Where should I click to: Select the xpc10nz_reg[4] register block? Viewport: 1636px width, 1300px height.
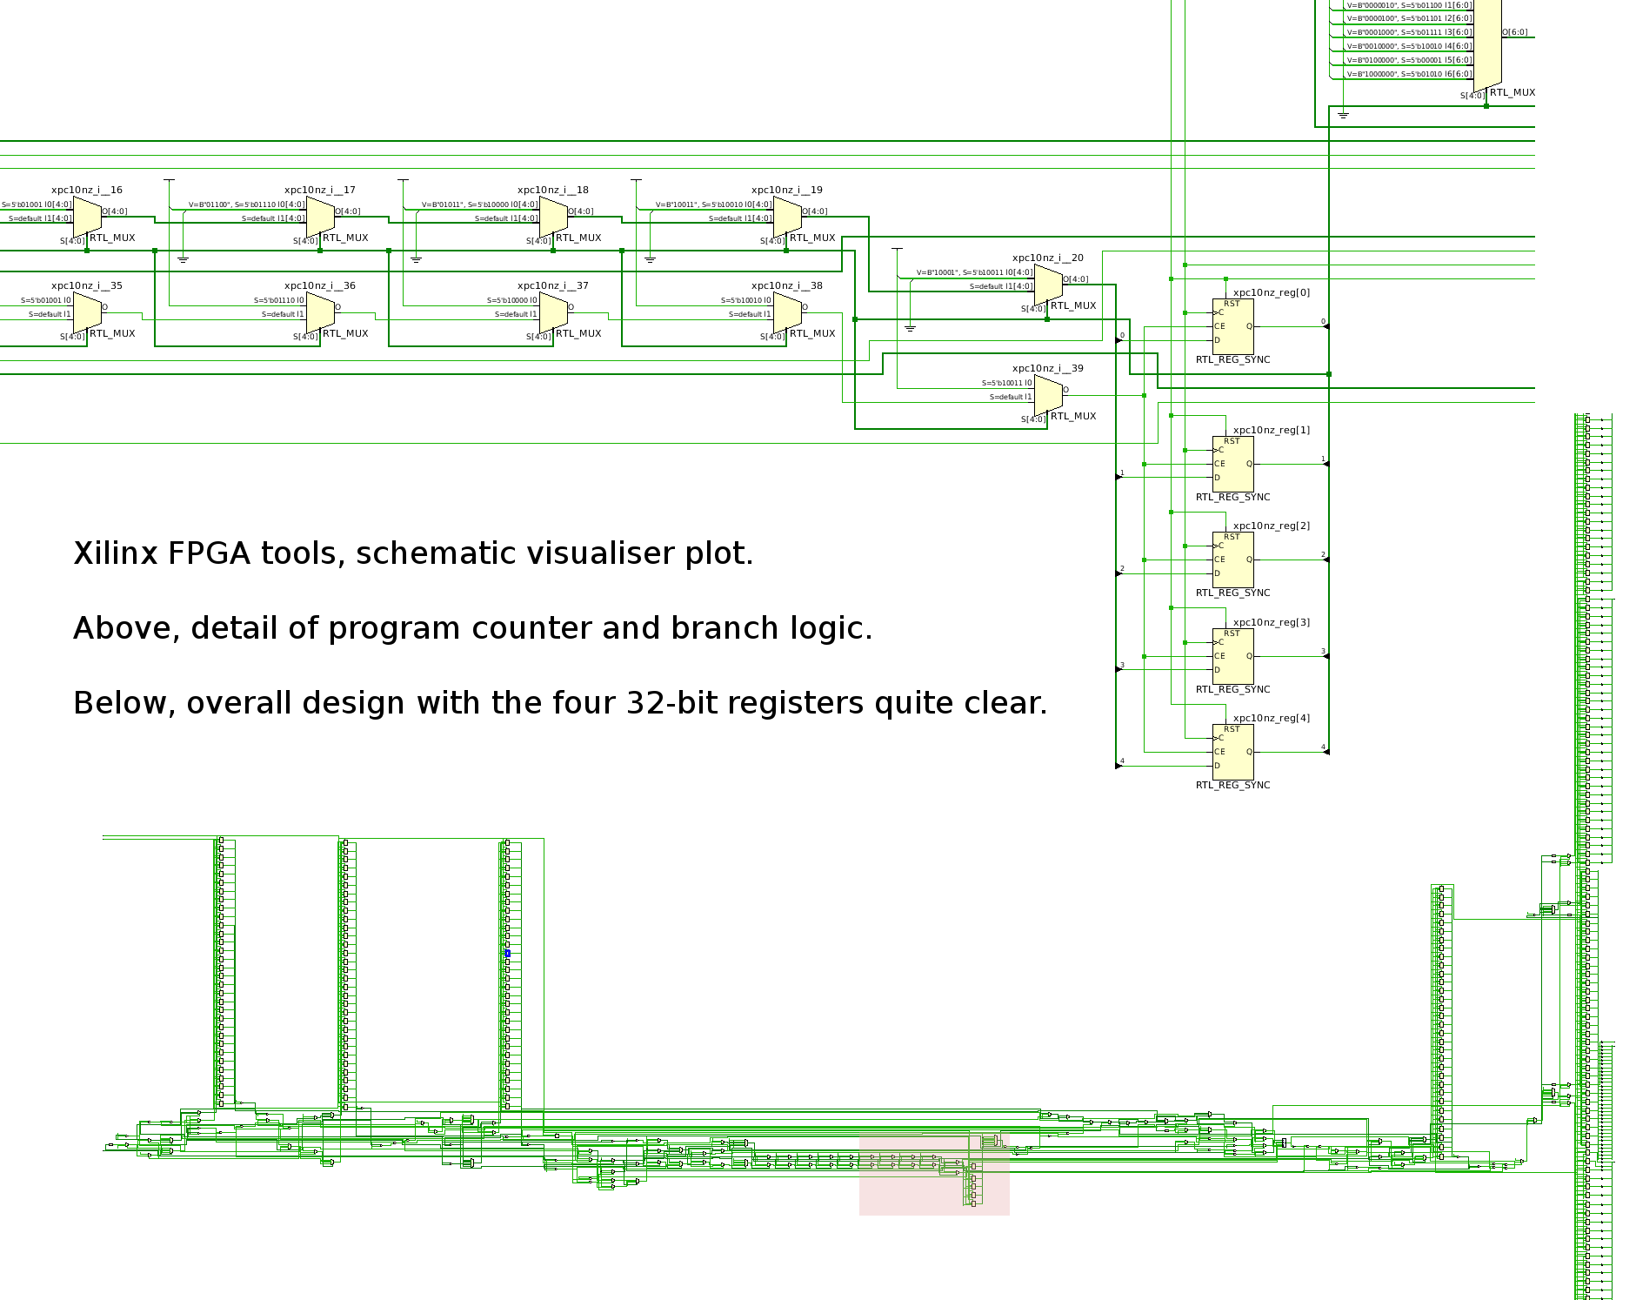click(1232, 752)
